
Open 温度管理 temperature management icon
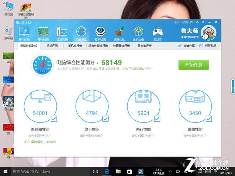pyautogui.click(x=62, y=34)
